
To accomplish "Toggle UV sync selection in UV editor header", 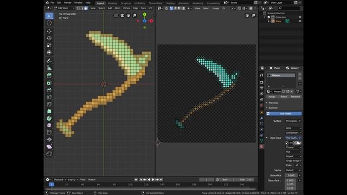I will (x=166, y=8).
